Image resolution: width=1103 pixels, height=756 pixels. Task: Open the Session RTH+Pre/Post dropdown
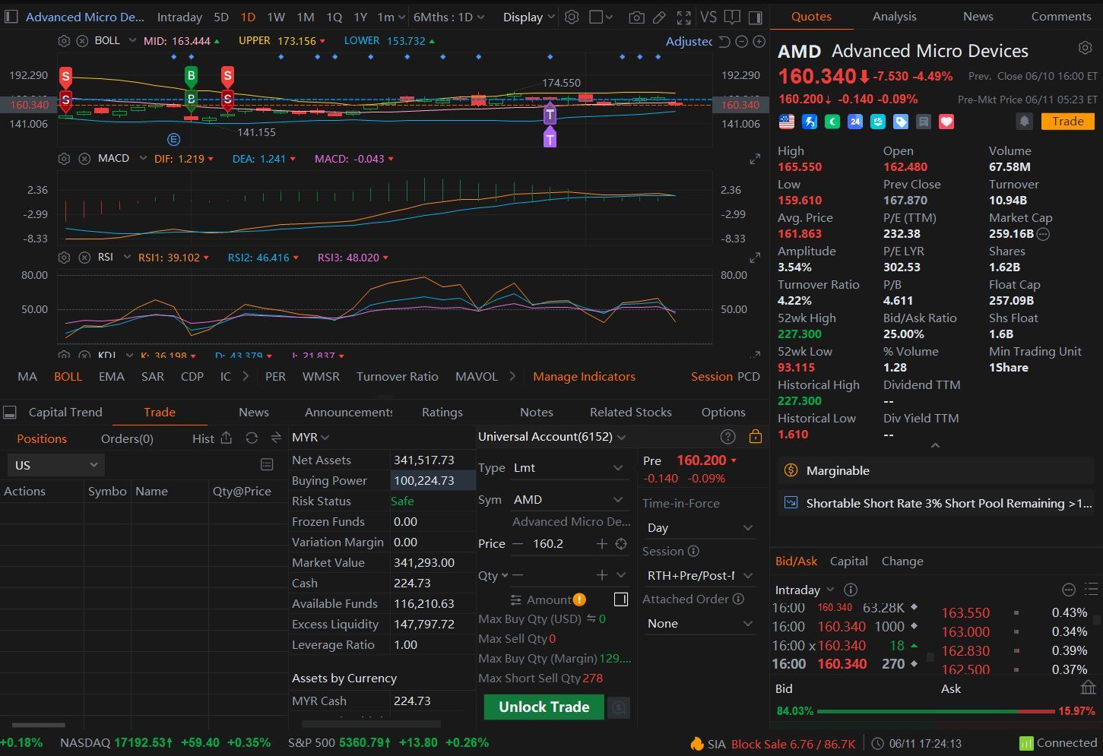point(699,576)
